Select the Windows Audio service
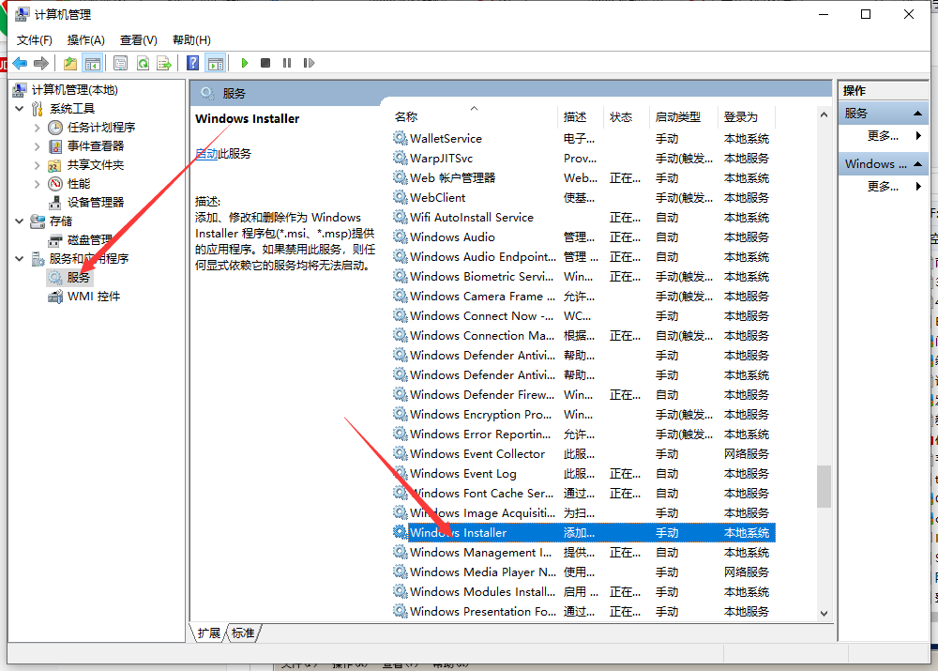This screenshot has height=671, width=938. coord(583,237)
